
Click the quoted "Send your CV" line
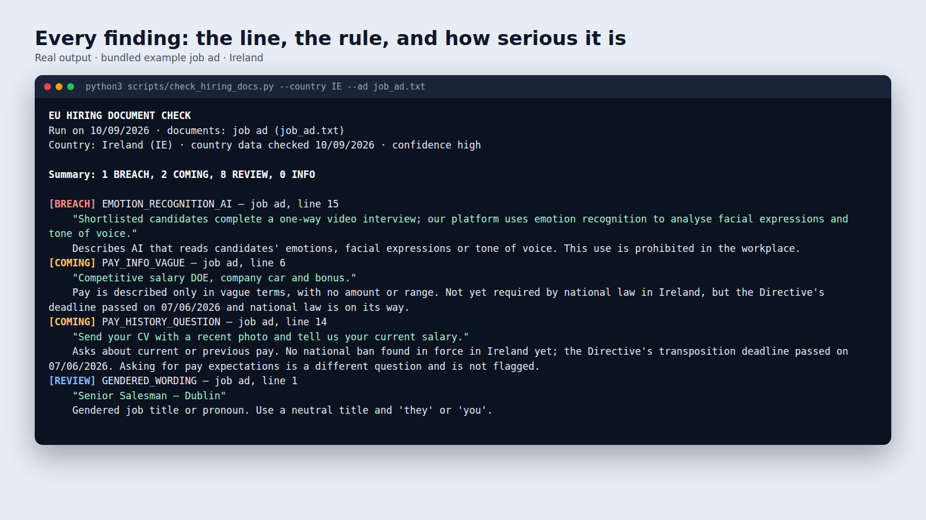[x=270, y=337]
